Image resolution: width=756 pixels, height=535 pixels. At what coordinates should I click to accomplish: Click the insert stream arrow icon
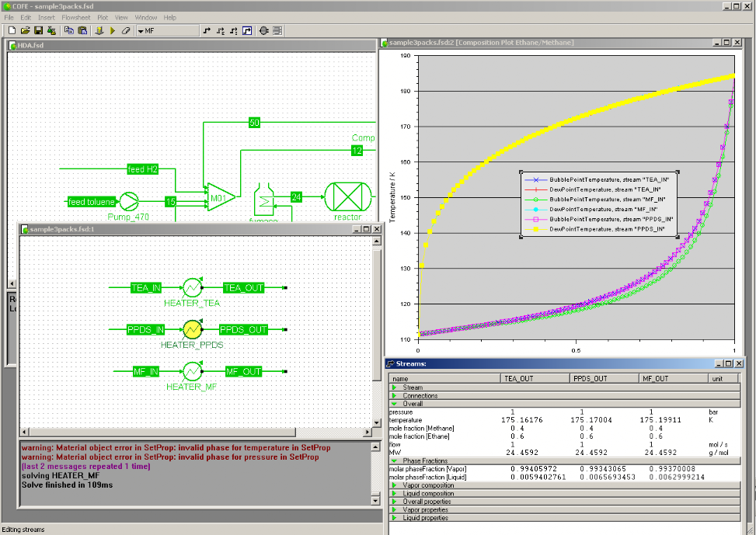207,30
